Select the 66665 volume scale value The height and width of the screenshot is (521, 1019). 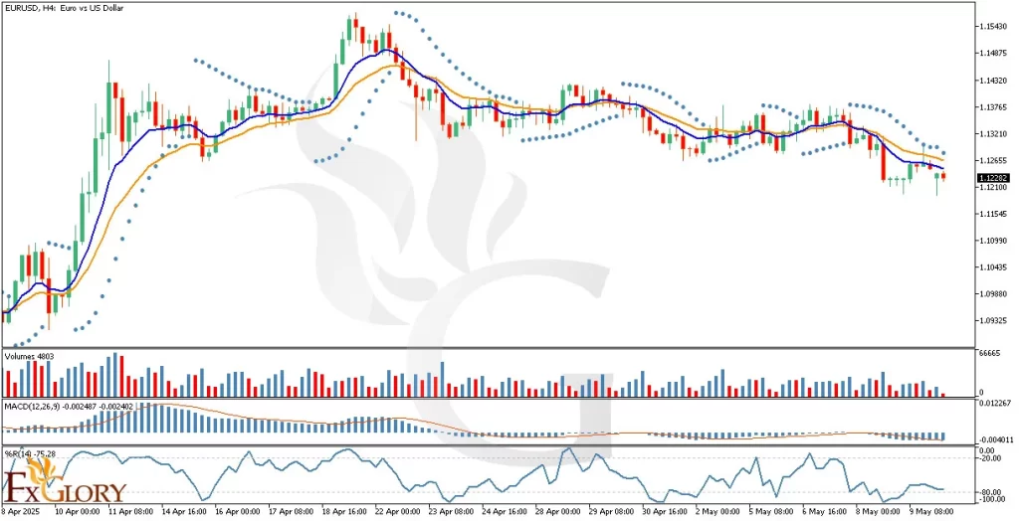990,354
